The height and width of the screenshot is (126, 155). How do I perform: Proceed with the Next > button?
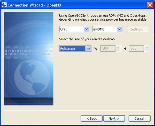point(114,119)
